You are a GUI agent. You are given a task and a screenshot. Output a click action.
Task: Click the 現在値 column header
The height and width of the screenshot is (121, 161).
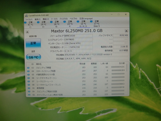83,64
